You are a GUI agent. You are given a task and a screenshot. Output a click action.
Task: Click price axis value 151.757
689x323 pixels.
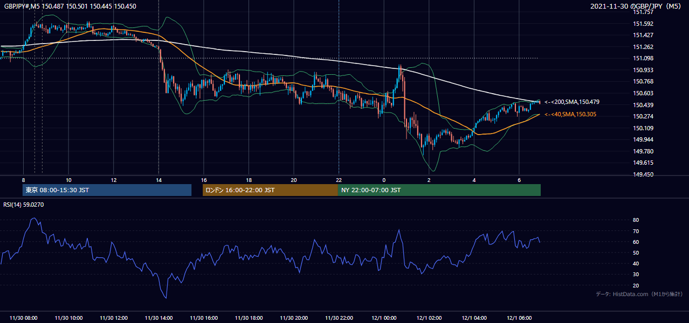tap(643, 12)
